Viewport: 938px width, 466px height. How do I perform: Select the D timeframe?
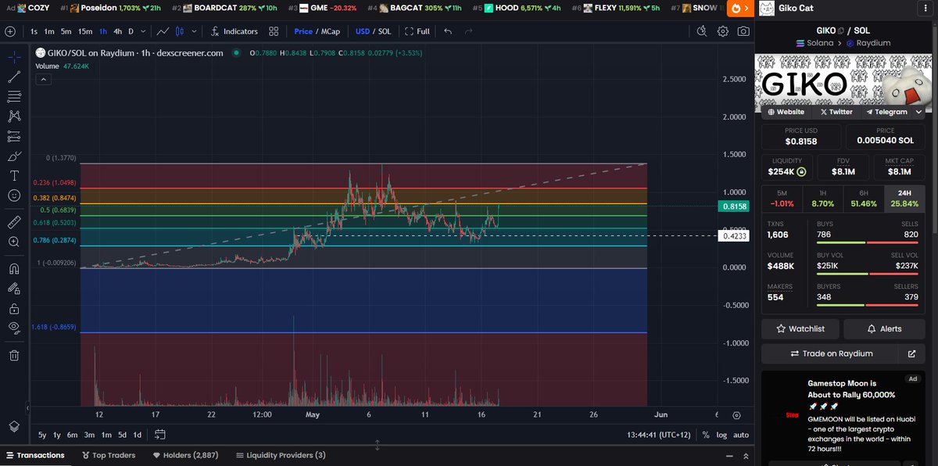tap(131, 31)
